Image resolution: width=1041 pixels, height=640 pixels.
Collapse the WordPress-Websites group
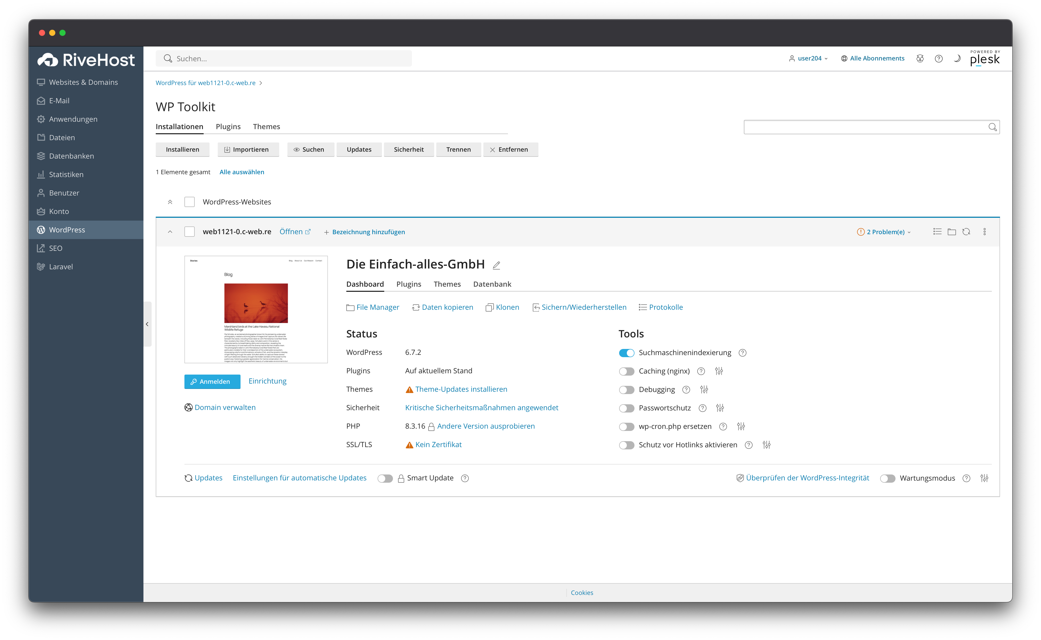pos(170,202)
